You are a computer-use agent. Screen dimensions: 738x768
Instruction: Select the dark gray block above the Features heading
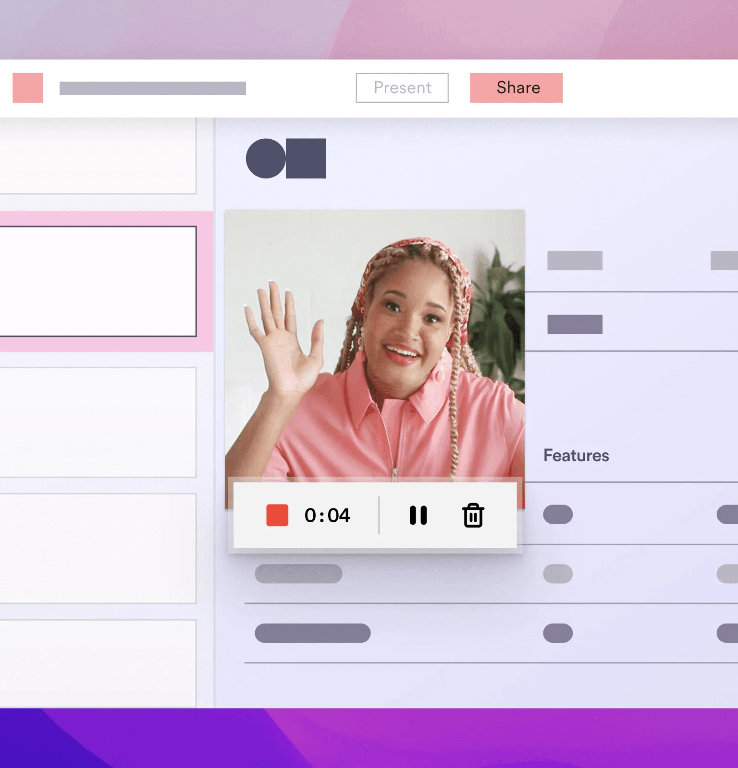(575, 324)
